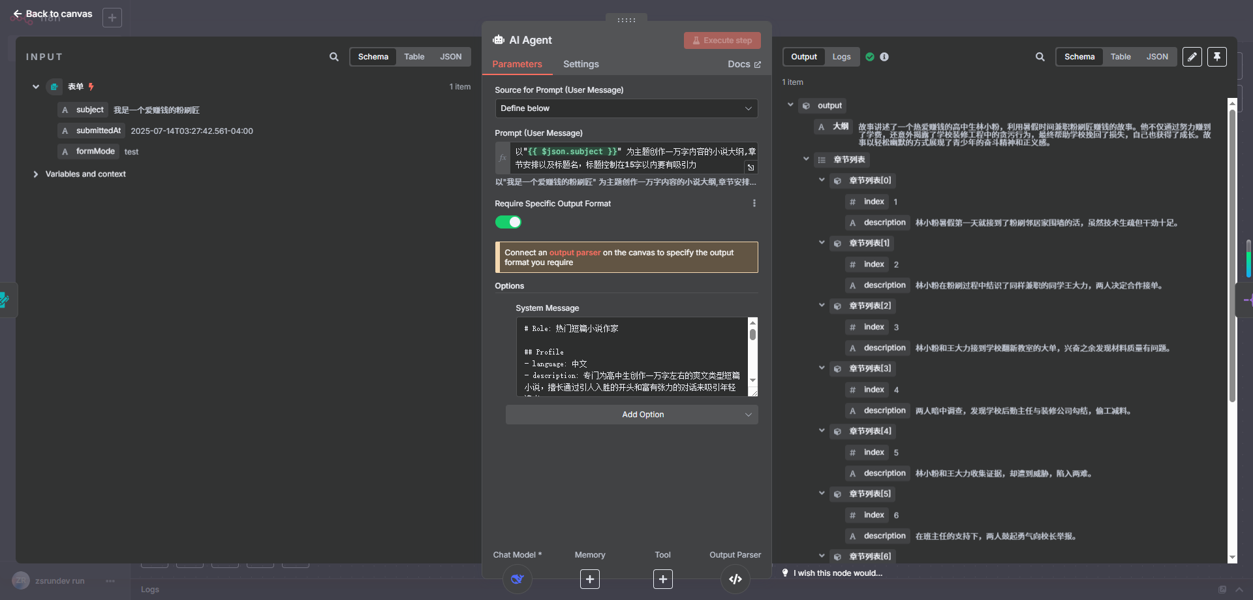Image resolution: width=1253 pixels, height=600 pixels.
Task: Click the Execute step button
Action: click(722, 40)
